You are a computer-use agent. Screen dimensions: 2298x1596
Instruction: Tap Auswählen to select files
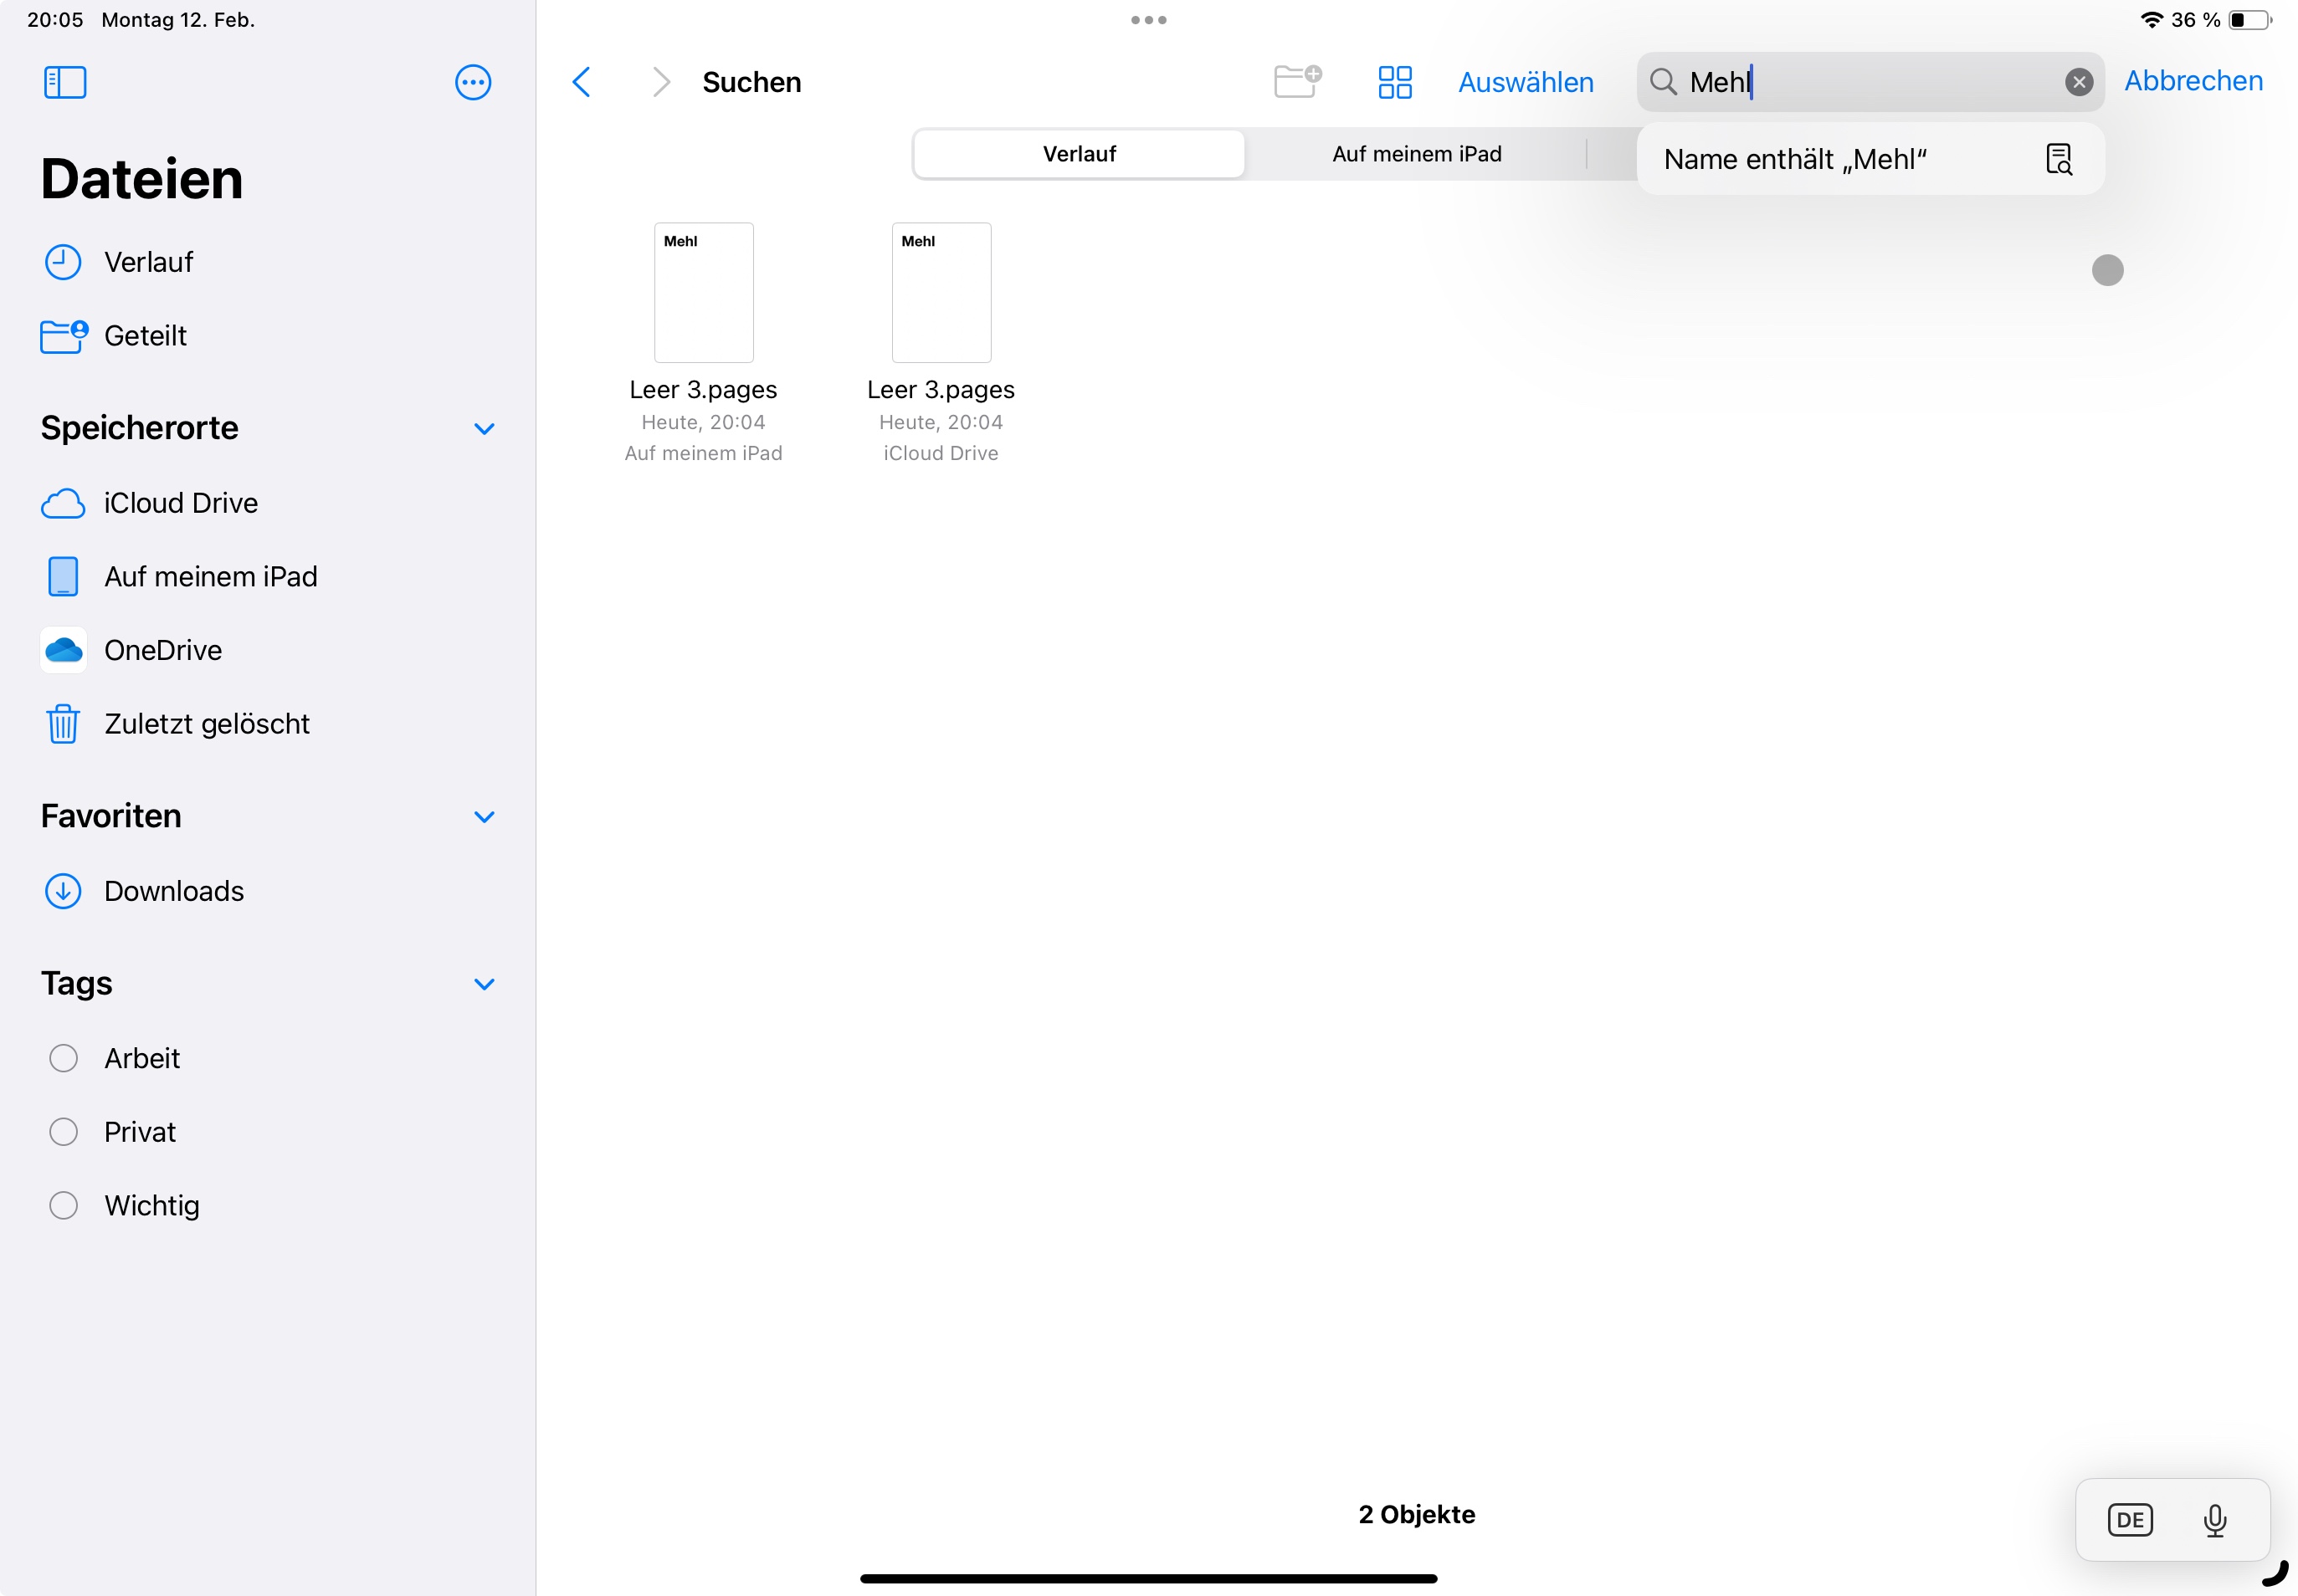click(1525, 82)
